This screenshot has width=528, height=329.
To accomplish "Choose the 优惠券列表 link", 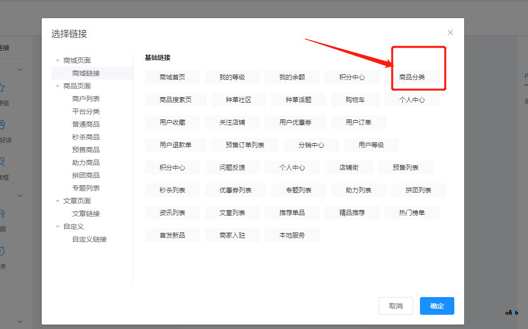I will coord(235,190).
